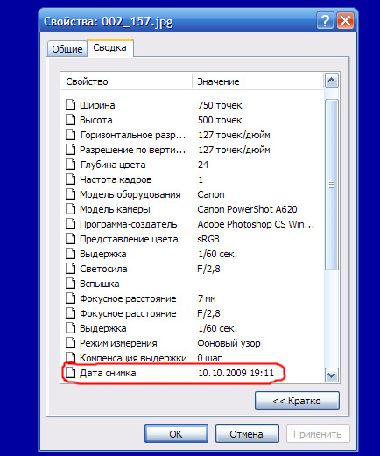The image size is (380, 456).
Task: Click the scrollbar up arrow
Action: pyautogui.click(x=332, y=81)
